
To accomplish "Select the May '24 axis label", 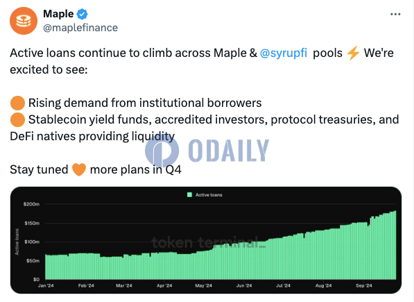I will tap(204, 285).
